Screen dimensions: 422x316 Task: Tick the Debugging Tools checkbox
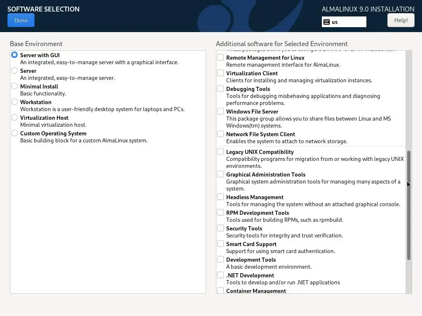coord(220,88)
